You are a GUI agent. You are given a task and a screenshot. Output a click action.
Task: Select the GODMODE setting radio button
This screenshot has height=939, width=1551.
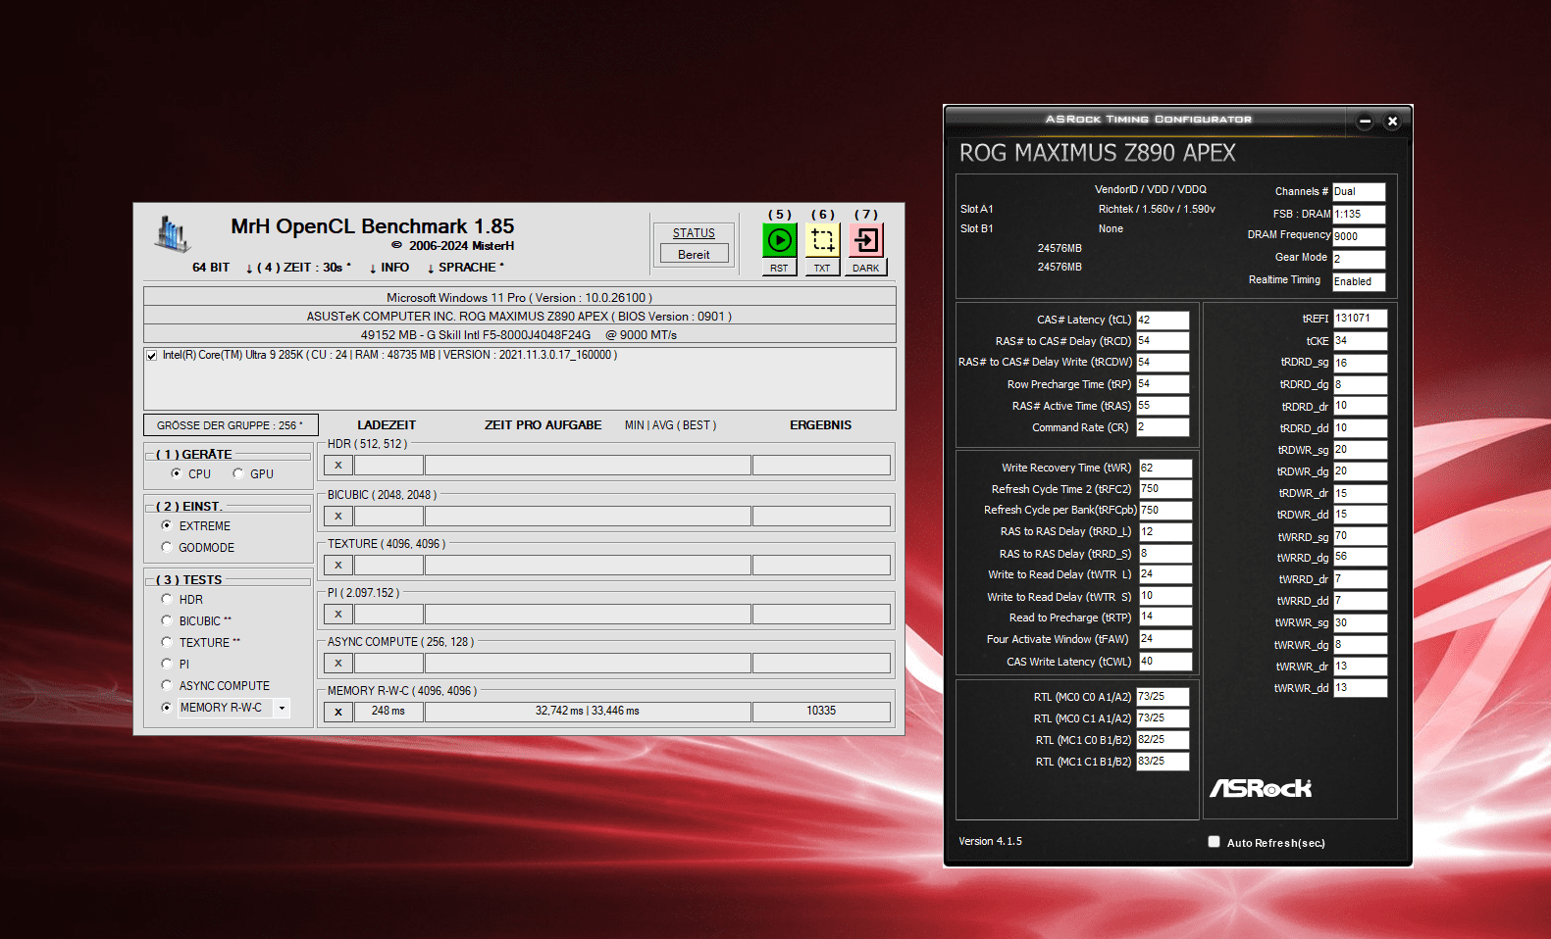tap(167, 547)
